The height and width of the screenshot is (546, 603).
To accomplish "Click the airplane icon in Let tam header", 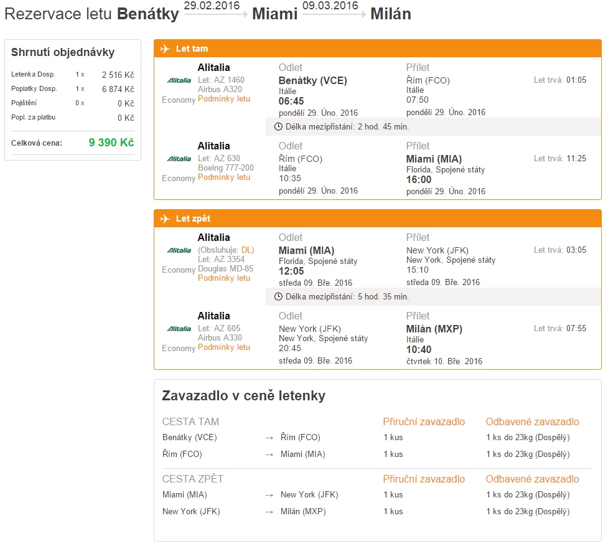I will tap(165, 49).
